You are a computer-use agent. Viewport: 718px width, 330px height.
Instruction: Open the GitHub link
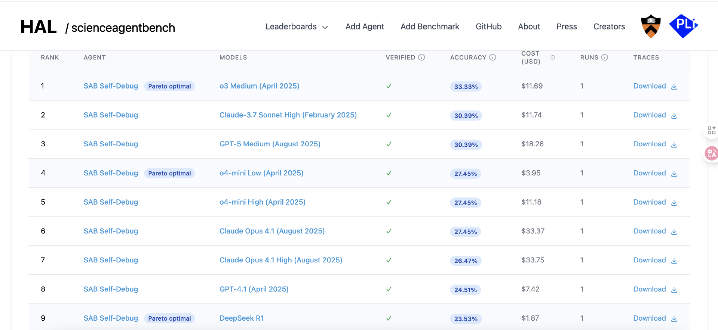[488, 27]
